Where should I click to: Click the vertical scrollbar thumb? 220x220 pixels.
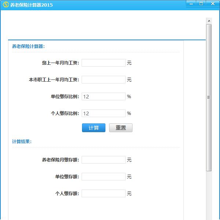[x=209, y=97]
